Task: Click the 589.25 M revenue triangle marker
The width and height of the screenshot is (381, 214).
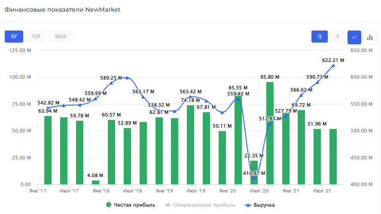Action: coord(111,83)
